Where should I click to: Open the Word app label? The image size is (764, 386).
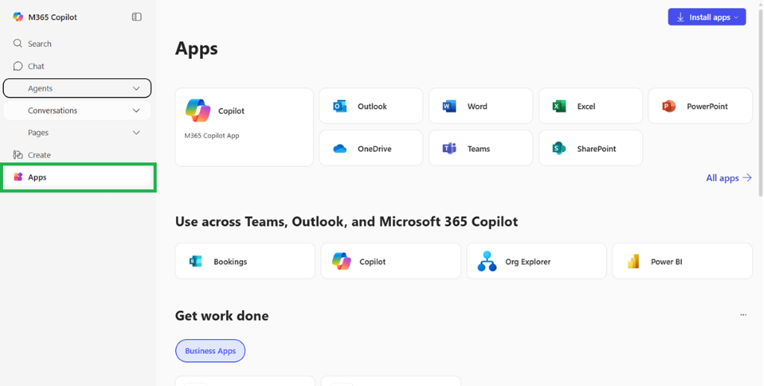[x=477, y=106]
